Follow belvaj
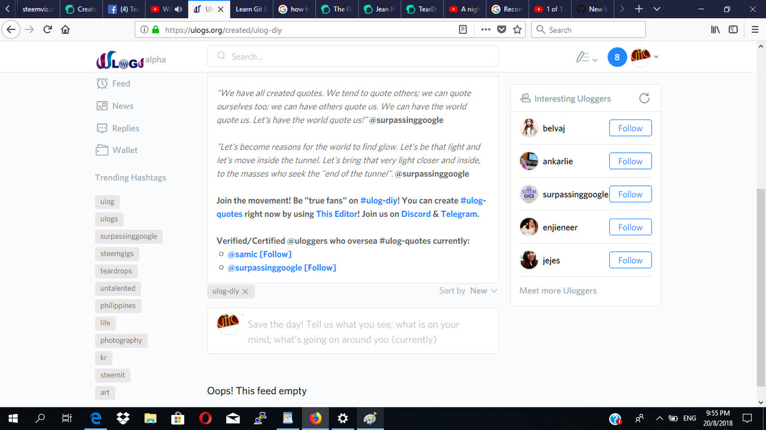The width and height of the screenshot is (766, 430). point(630,128)
